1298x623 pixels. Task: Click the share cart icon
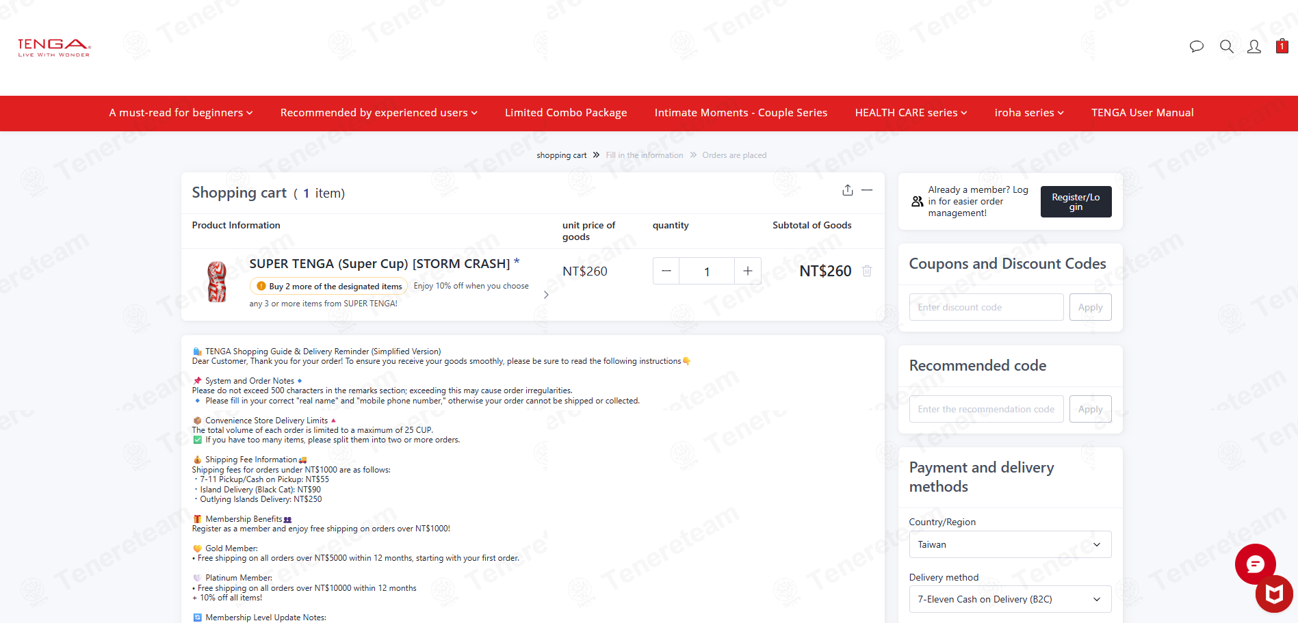(x=848, y=190)
